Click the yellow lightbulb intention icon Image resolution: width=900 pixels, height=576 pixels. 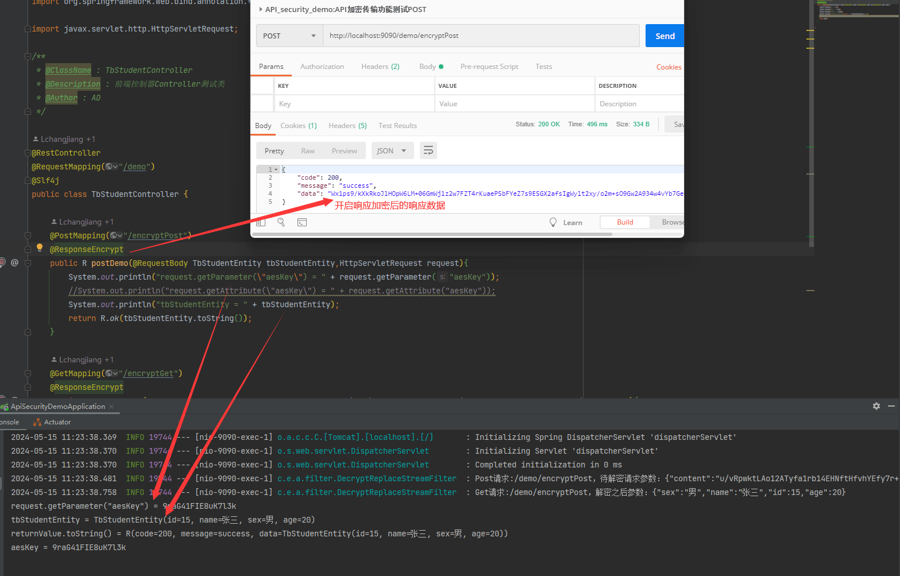[x=40, y=248]
